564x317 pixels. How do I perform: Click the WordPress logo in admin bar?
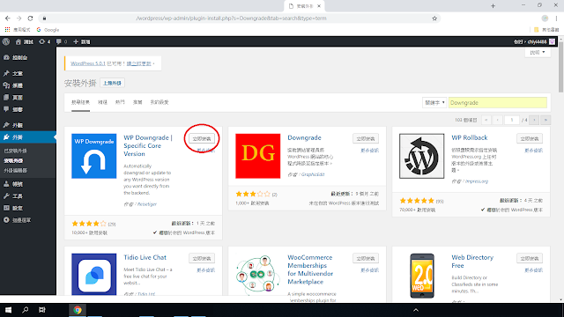tap(6, 41)
